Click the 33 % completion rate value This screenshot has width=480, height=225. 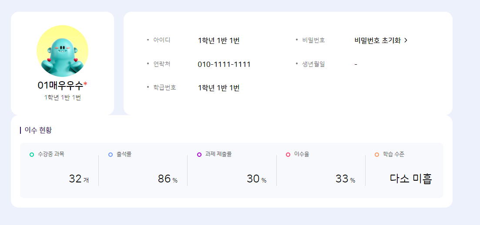(x=345, y=179)
